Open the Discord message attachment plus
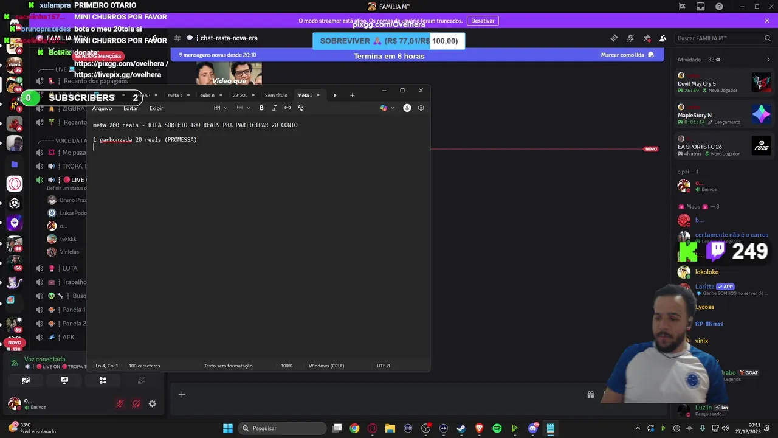Viewport: 778px width, 438px height. (x=182, y=395)
